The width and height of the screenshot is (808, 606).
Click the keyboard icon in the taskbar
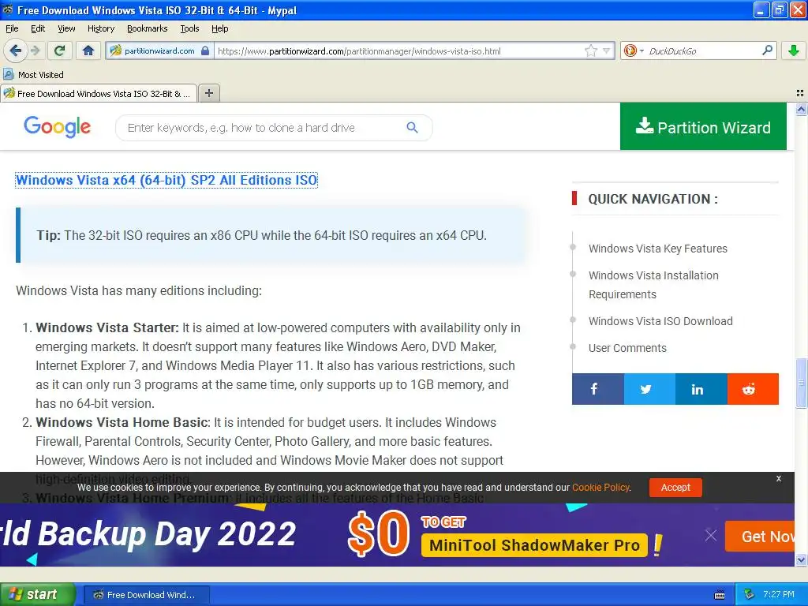tap(720, 595)
